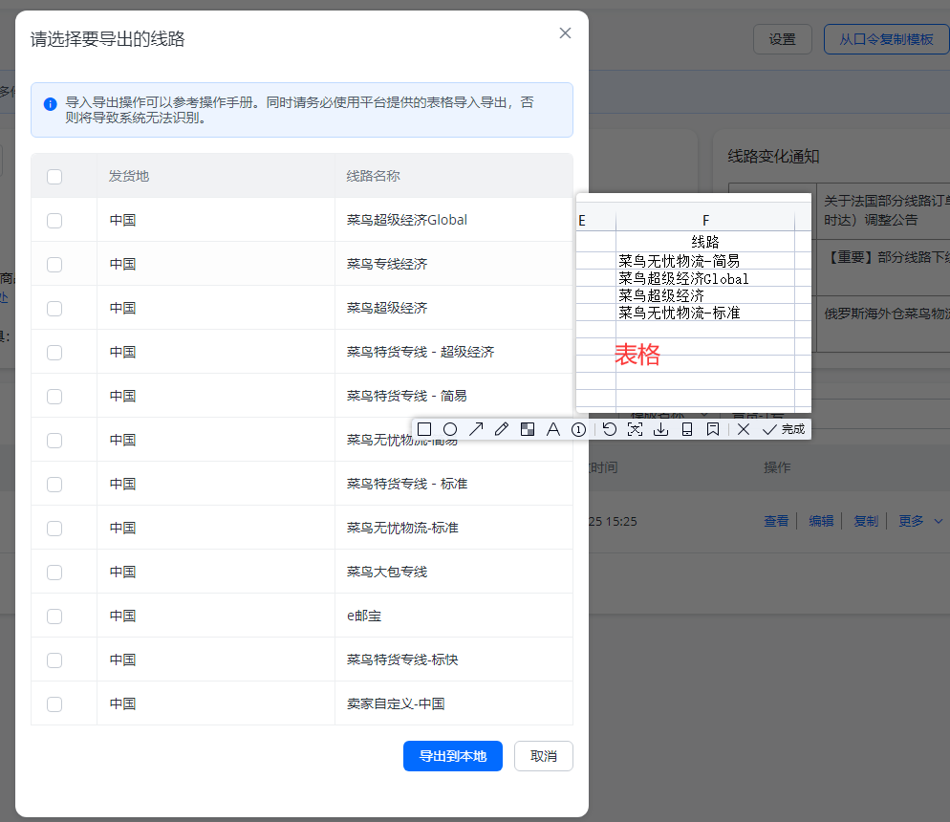The image size is (950, 822).
Task: Open 设置 in the background page
Action: (782, 39)
